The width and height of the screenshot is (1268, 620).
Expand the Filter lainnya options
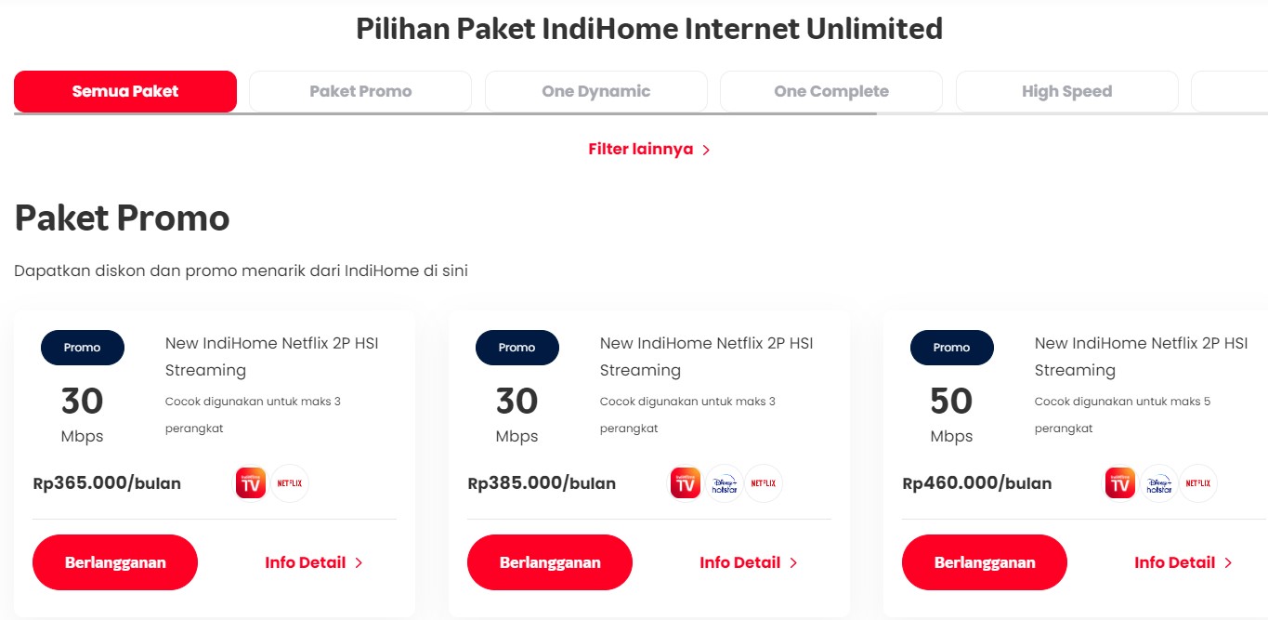648,149
